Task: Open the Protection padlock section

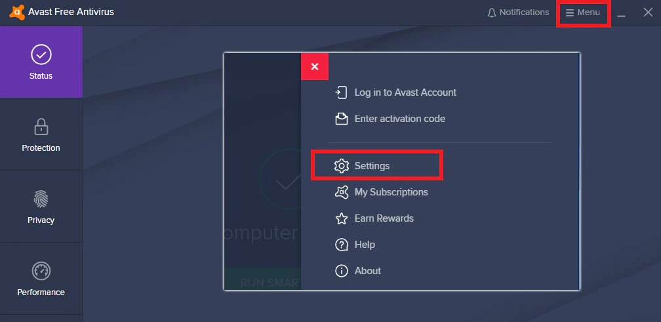Action: [41, 134]
